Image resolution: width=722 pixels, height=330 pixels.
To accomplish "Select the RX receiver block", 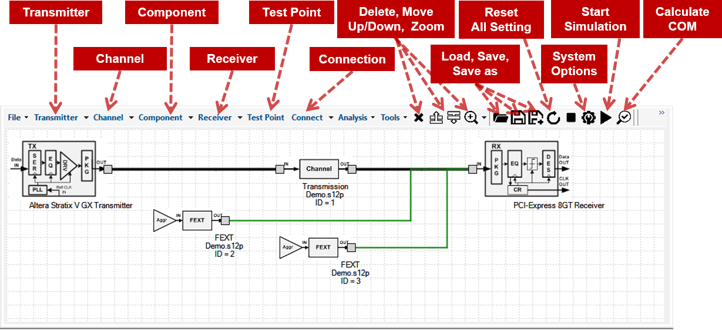I will pos(521,169).
